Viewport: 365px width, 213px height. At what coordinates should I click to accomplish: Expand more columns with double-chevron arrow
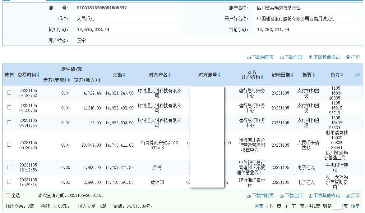click(x=358, y=75)
